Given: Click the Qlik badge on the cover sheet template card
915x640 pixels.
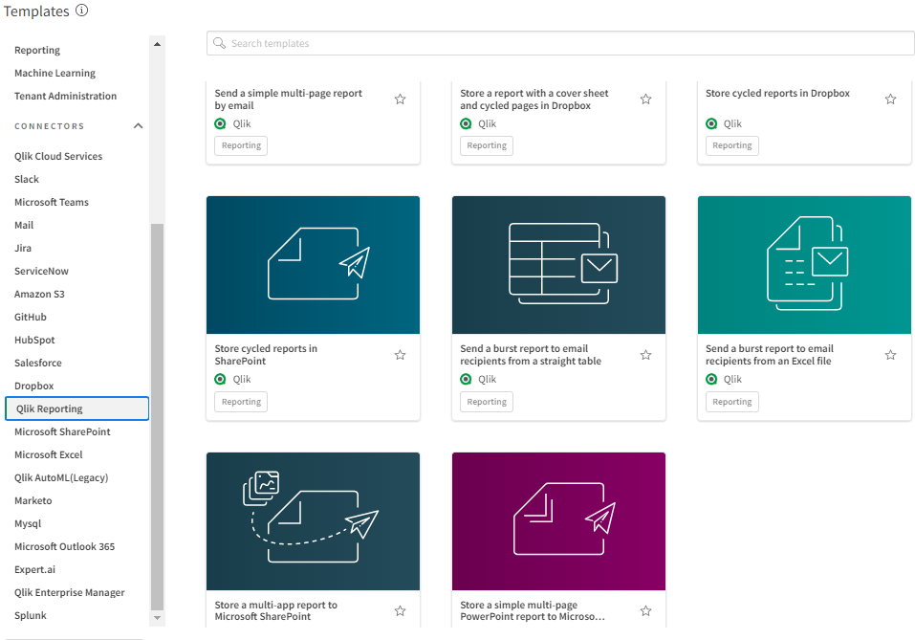Looking at the screenshot, I should pos(466,122).
